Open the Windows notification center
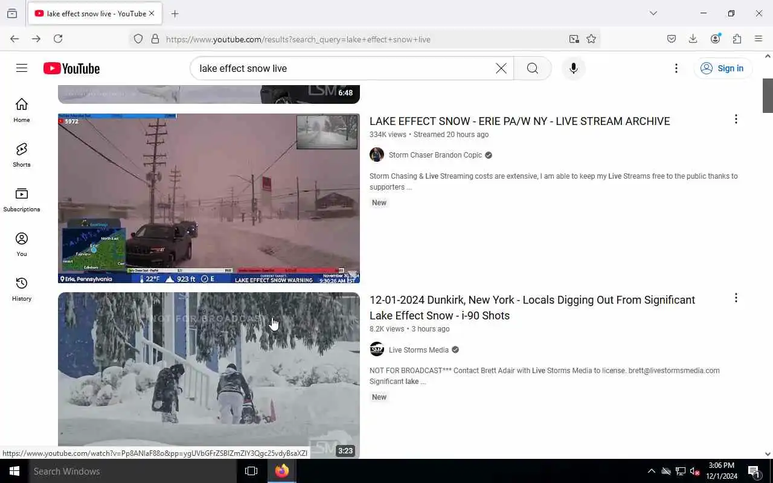The width and height of the screenshot is (773, 483). click(x=754, y=471)
